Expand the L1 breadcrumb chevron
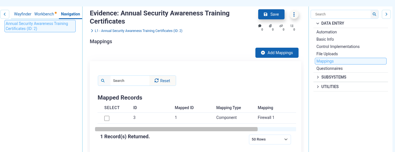395x152 pixels. [92, 31]
